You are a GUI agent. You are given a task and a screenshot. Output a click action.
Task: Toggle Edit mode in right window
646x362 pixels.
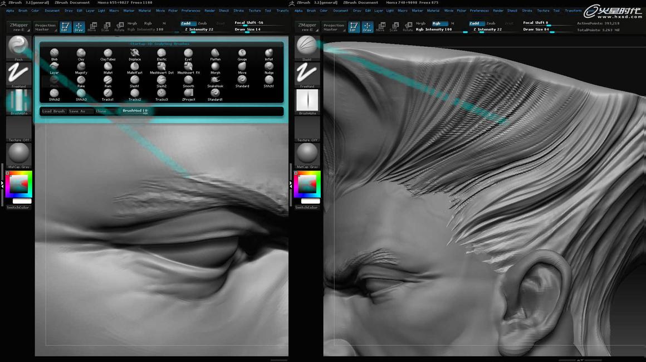pyautogui.click(x=354, y=27)
